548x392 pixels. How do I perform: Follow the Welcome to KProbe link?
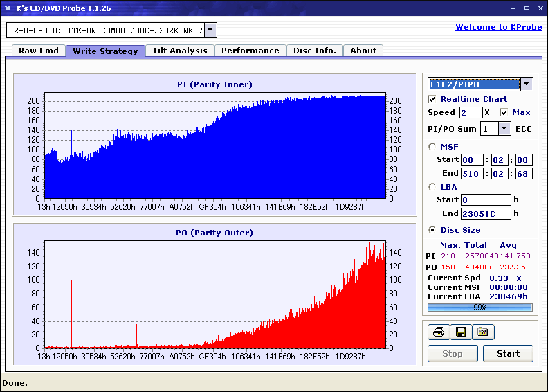coord(499,27)
